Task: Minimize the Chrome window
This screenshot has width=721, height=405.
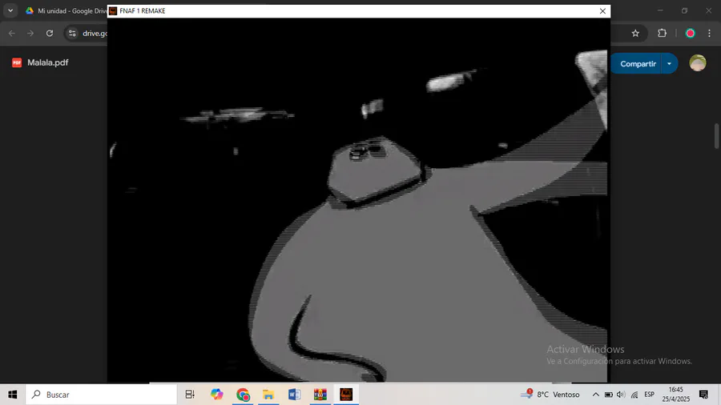Action: (x=660, y=10)
